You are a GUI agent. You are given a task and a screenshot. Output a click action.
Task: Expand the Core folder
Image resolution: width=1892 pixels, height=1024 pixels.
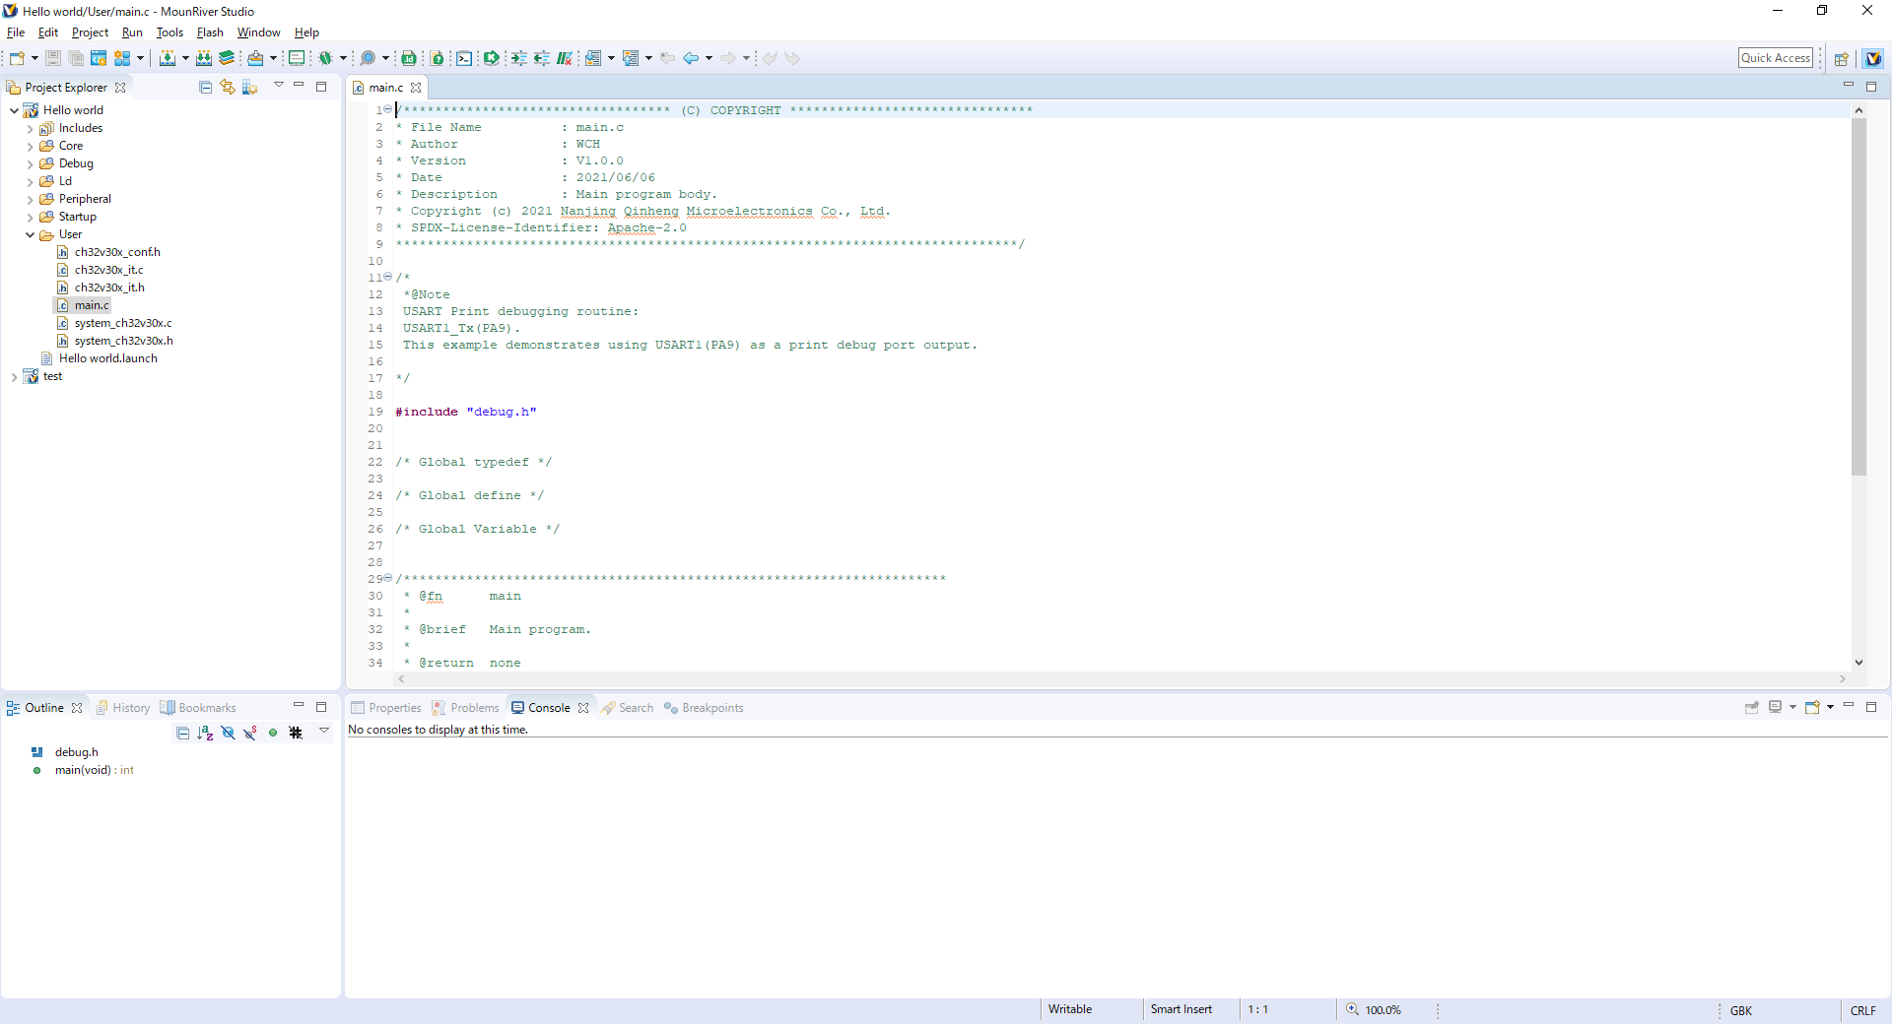point(30,147)
